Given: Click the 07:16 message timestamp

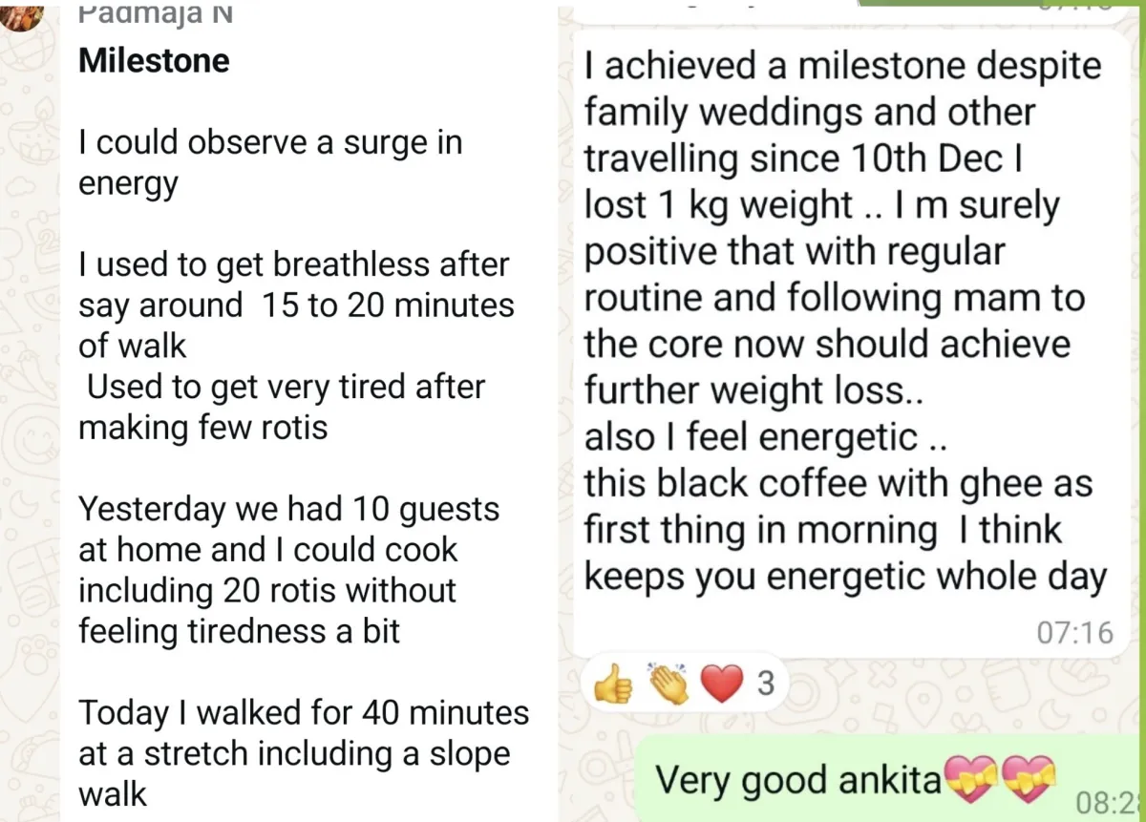Looking at the screenshot, I should pos(1075,632).
